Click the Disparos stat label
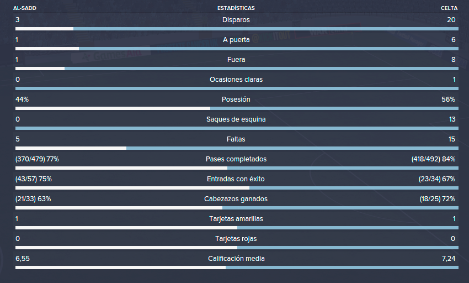469x283 pixels. 236,20
